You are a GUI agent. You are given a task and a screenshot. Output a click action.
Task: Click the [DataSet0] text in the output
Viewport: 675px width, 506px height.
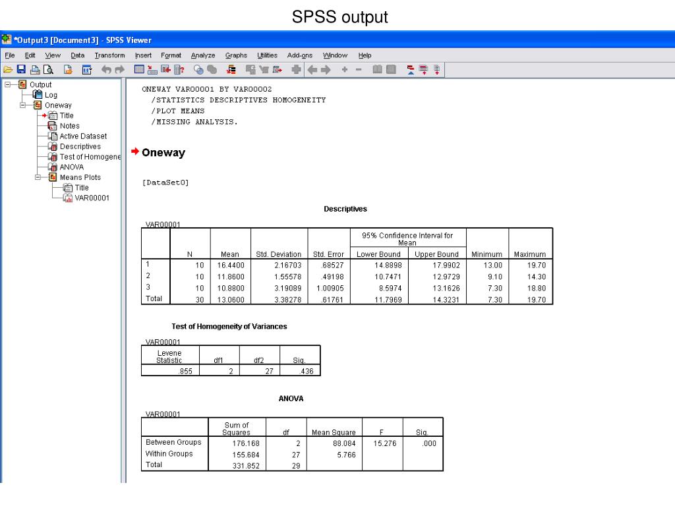tap(165, 183)
